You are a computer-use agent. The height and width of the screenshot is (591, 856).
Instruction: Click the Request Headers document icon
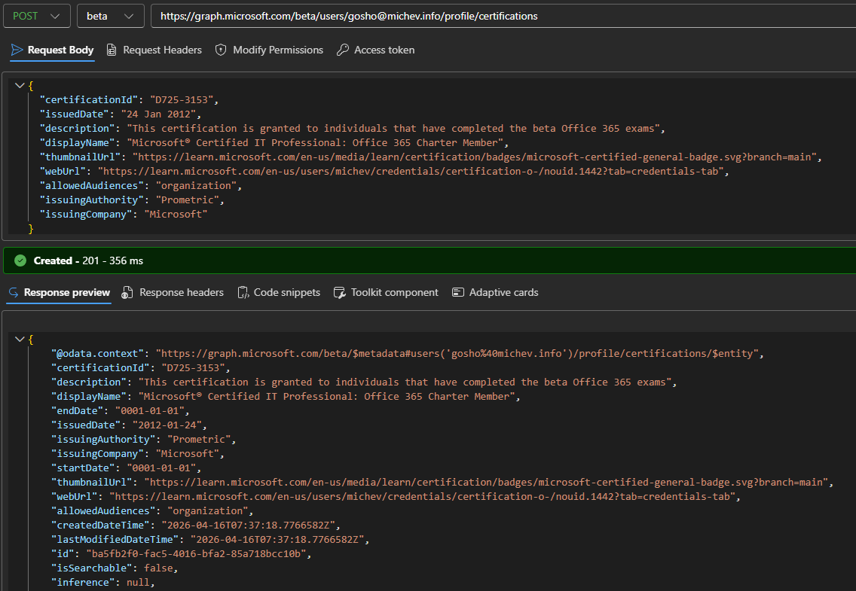coord(112,50)
